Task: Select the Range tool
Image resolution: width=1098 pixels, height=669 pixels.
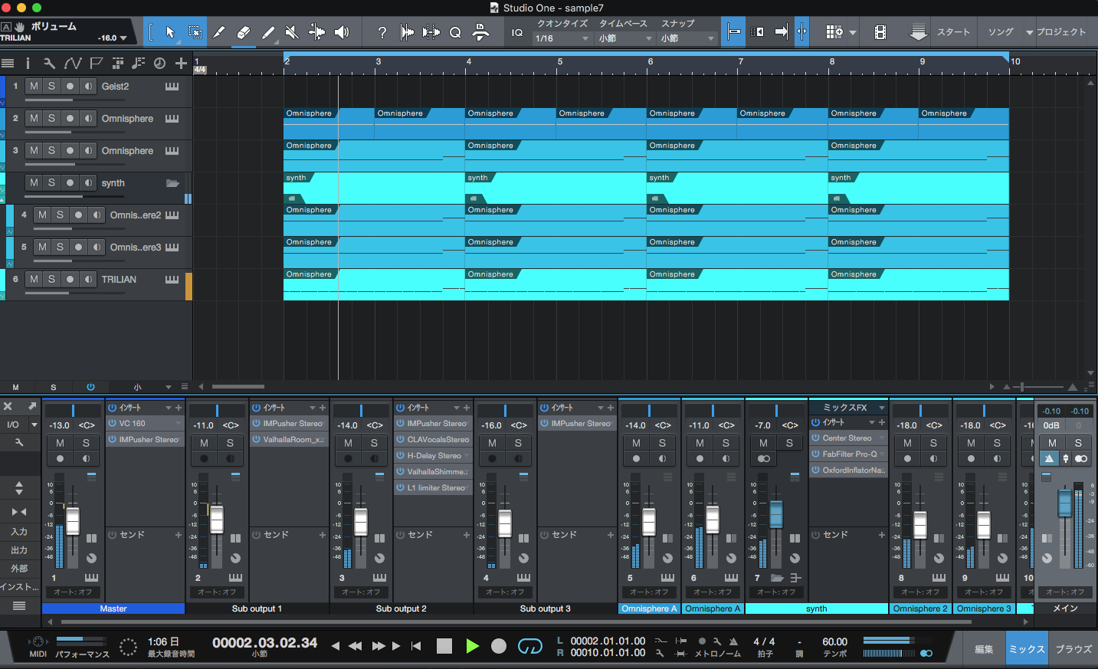Action: click(x=195, y=32)
